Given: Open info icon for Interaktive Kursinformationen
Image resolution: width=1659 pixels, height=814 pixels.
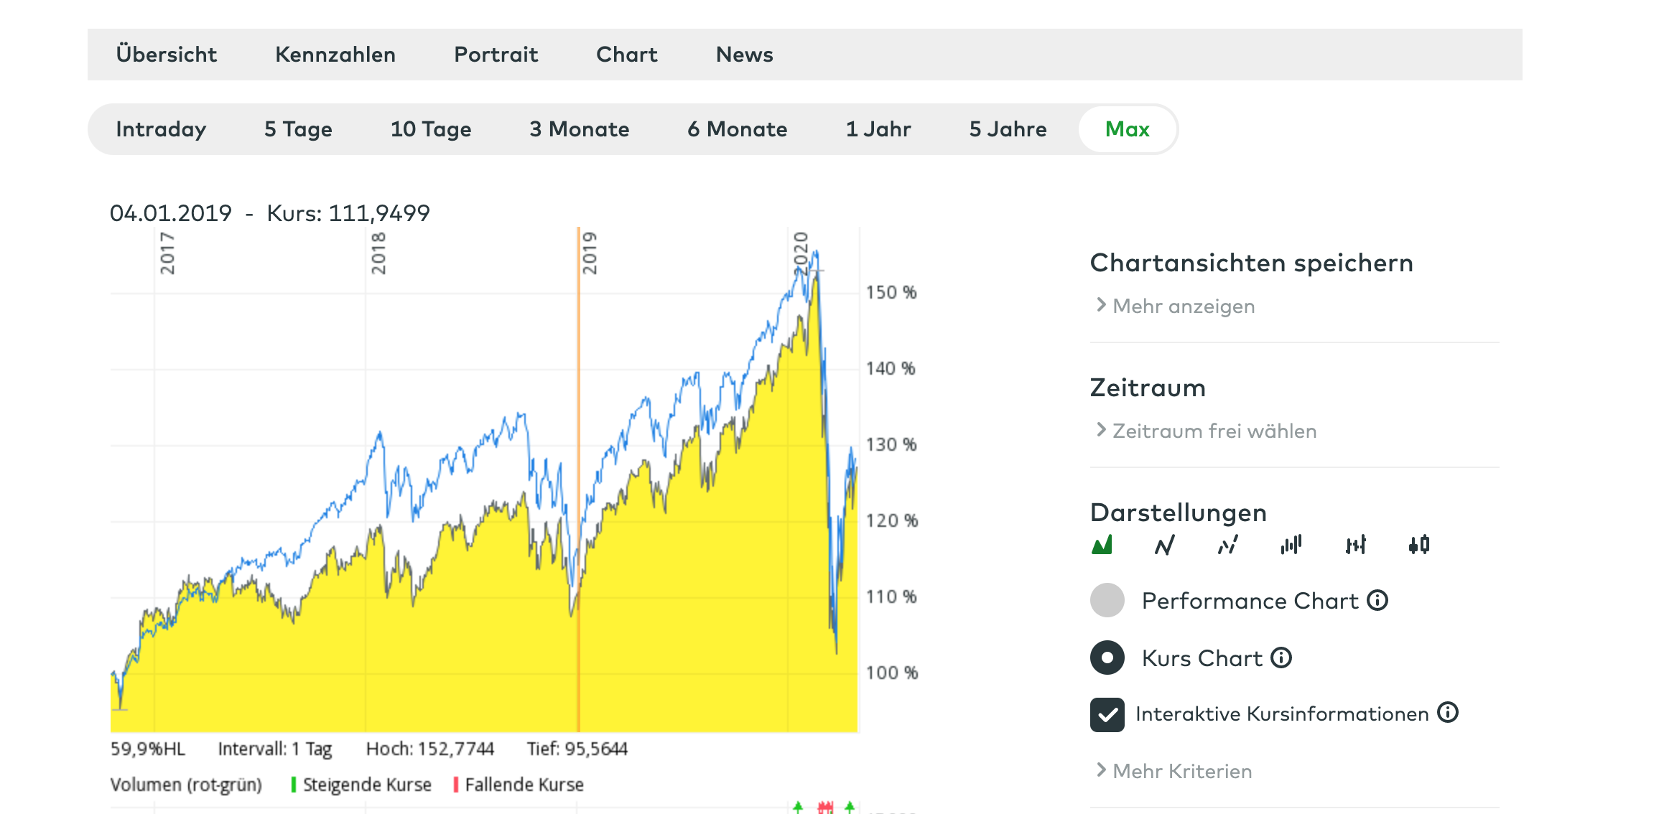Looking at the screenshot, I should (x=1448, y=712).
